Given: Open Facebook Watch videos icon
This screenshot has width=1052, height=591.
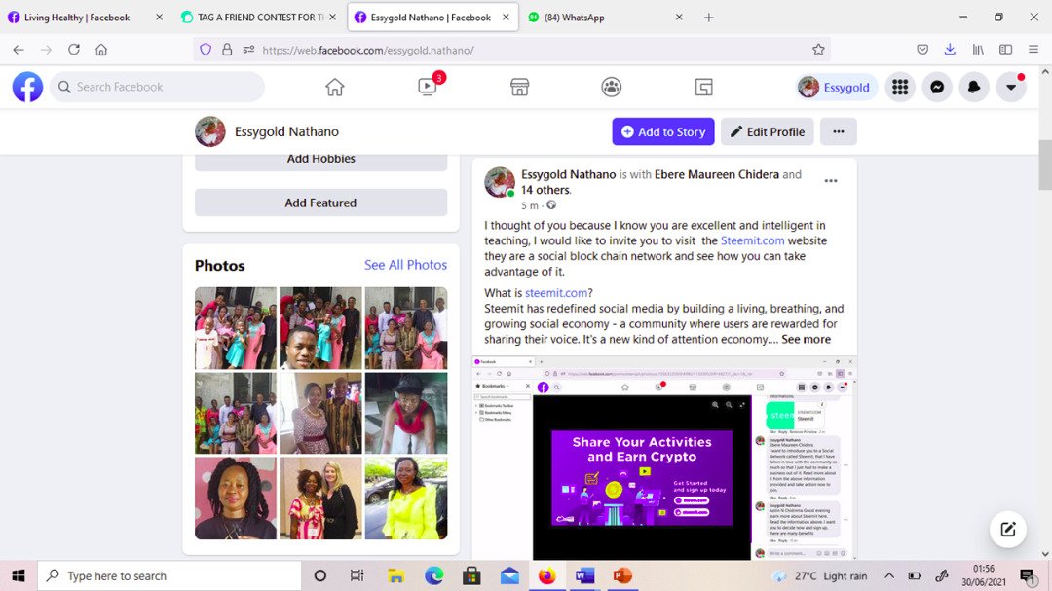Looking at the screenshot, I should (x=428, y=88).
